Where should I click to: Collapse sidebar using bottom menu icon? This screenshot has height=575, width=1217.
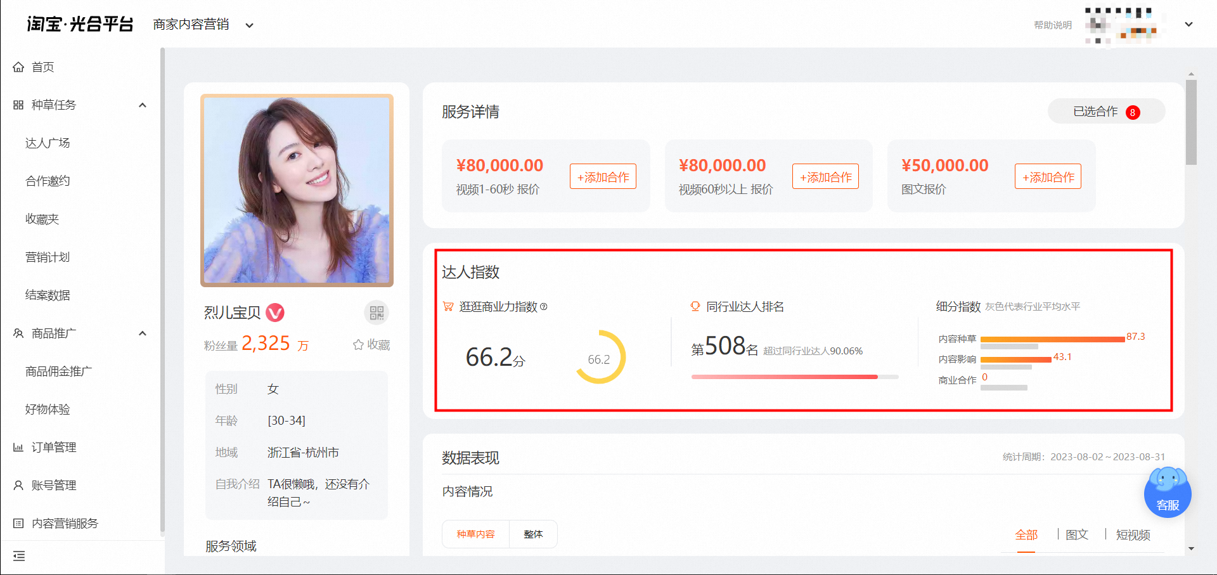pyautogui.click(x=19, y=556)
